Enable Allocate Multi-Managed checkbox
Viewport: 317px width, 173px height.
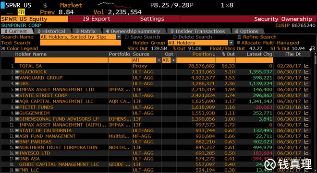[x=239, y=43]
